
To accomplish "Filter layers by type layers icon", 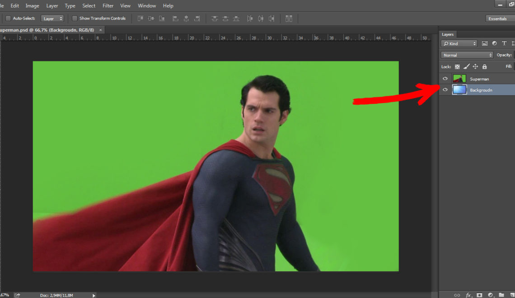I will point(504,43).
